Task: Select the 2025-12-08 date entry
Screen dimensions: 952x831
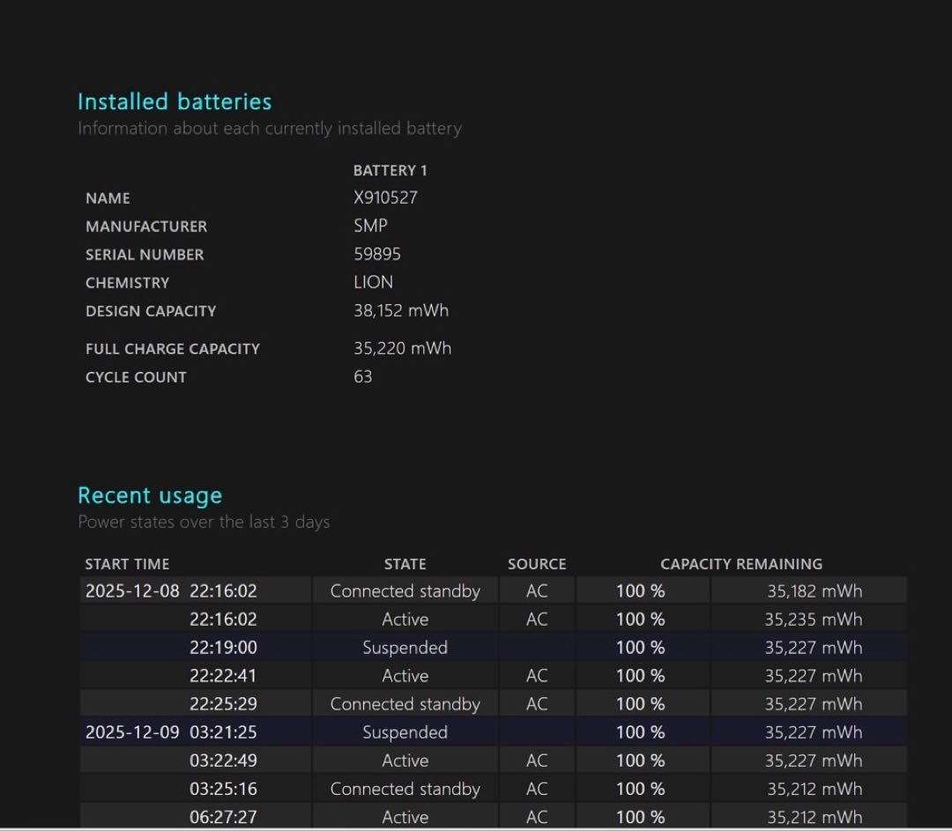Action: (x=131, y=591)
